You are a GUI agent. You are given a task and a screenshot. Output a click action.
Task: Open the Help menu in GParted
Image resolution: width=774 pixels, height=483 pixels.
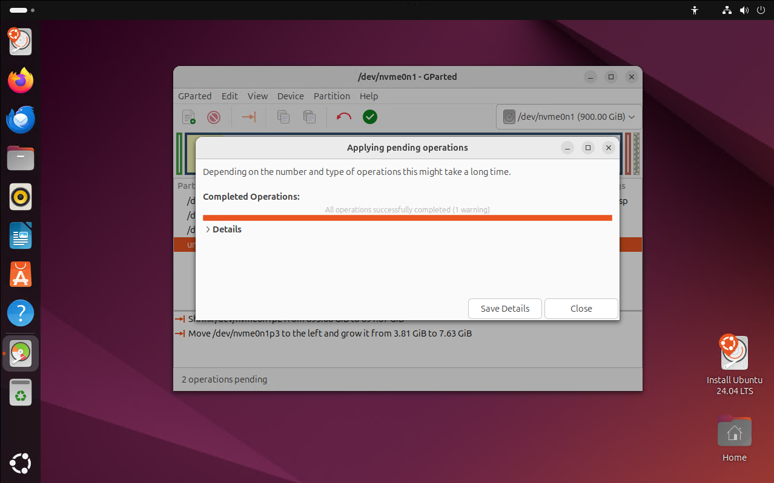[x=369, y=96]
